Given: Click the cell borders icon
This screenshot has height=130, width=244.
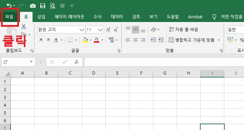Looking at the screenshot, I should [x=70, y=40].
